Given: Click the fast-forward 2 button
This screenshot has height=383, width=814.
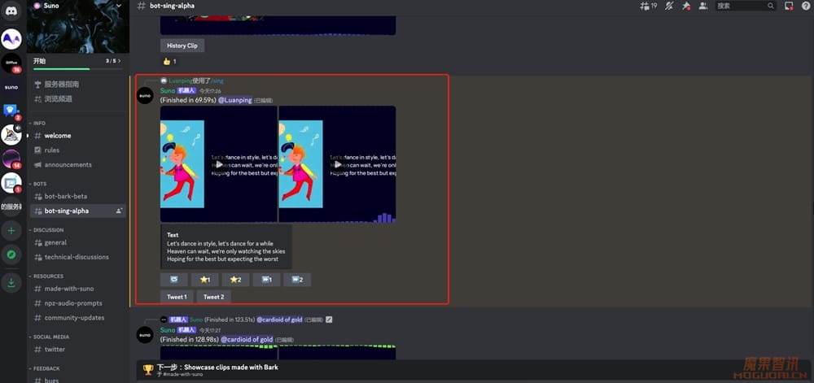Looking at the screenshot, I should (297, 280).
